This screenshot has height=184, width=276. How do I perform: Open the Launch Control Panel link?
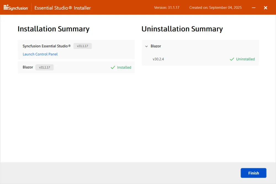point(40,54)
